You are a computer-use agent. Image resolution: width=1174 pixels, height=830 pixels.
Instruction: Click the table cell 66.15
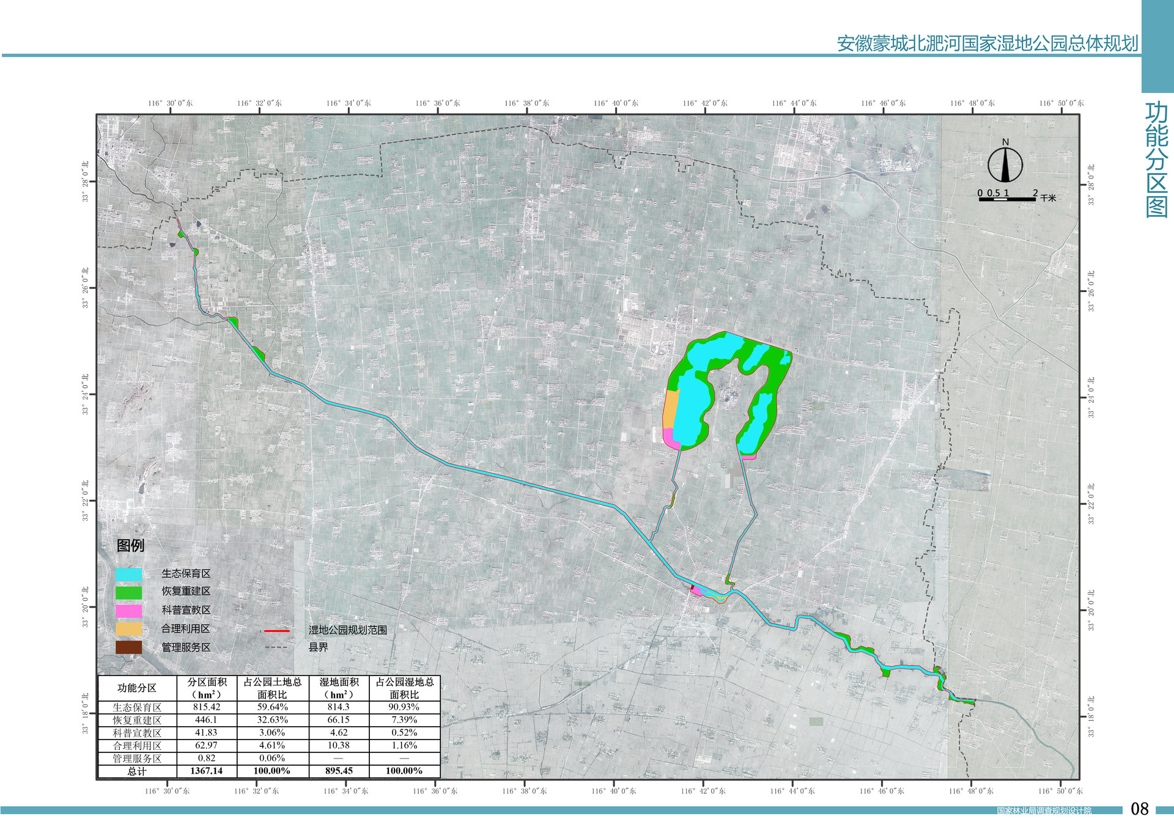[339, 720]
